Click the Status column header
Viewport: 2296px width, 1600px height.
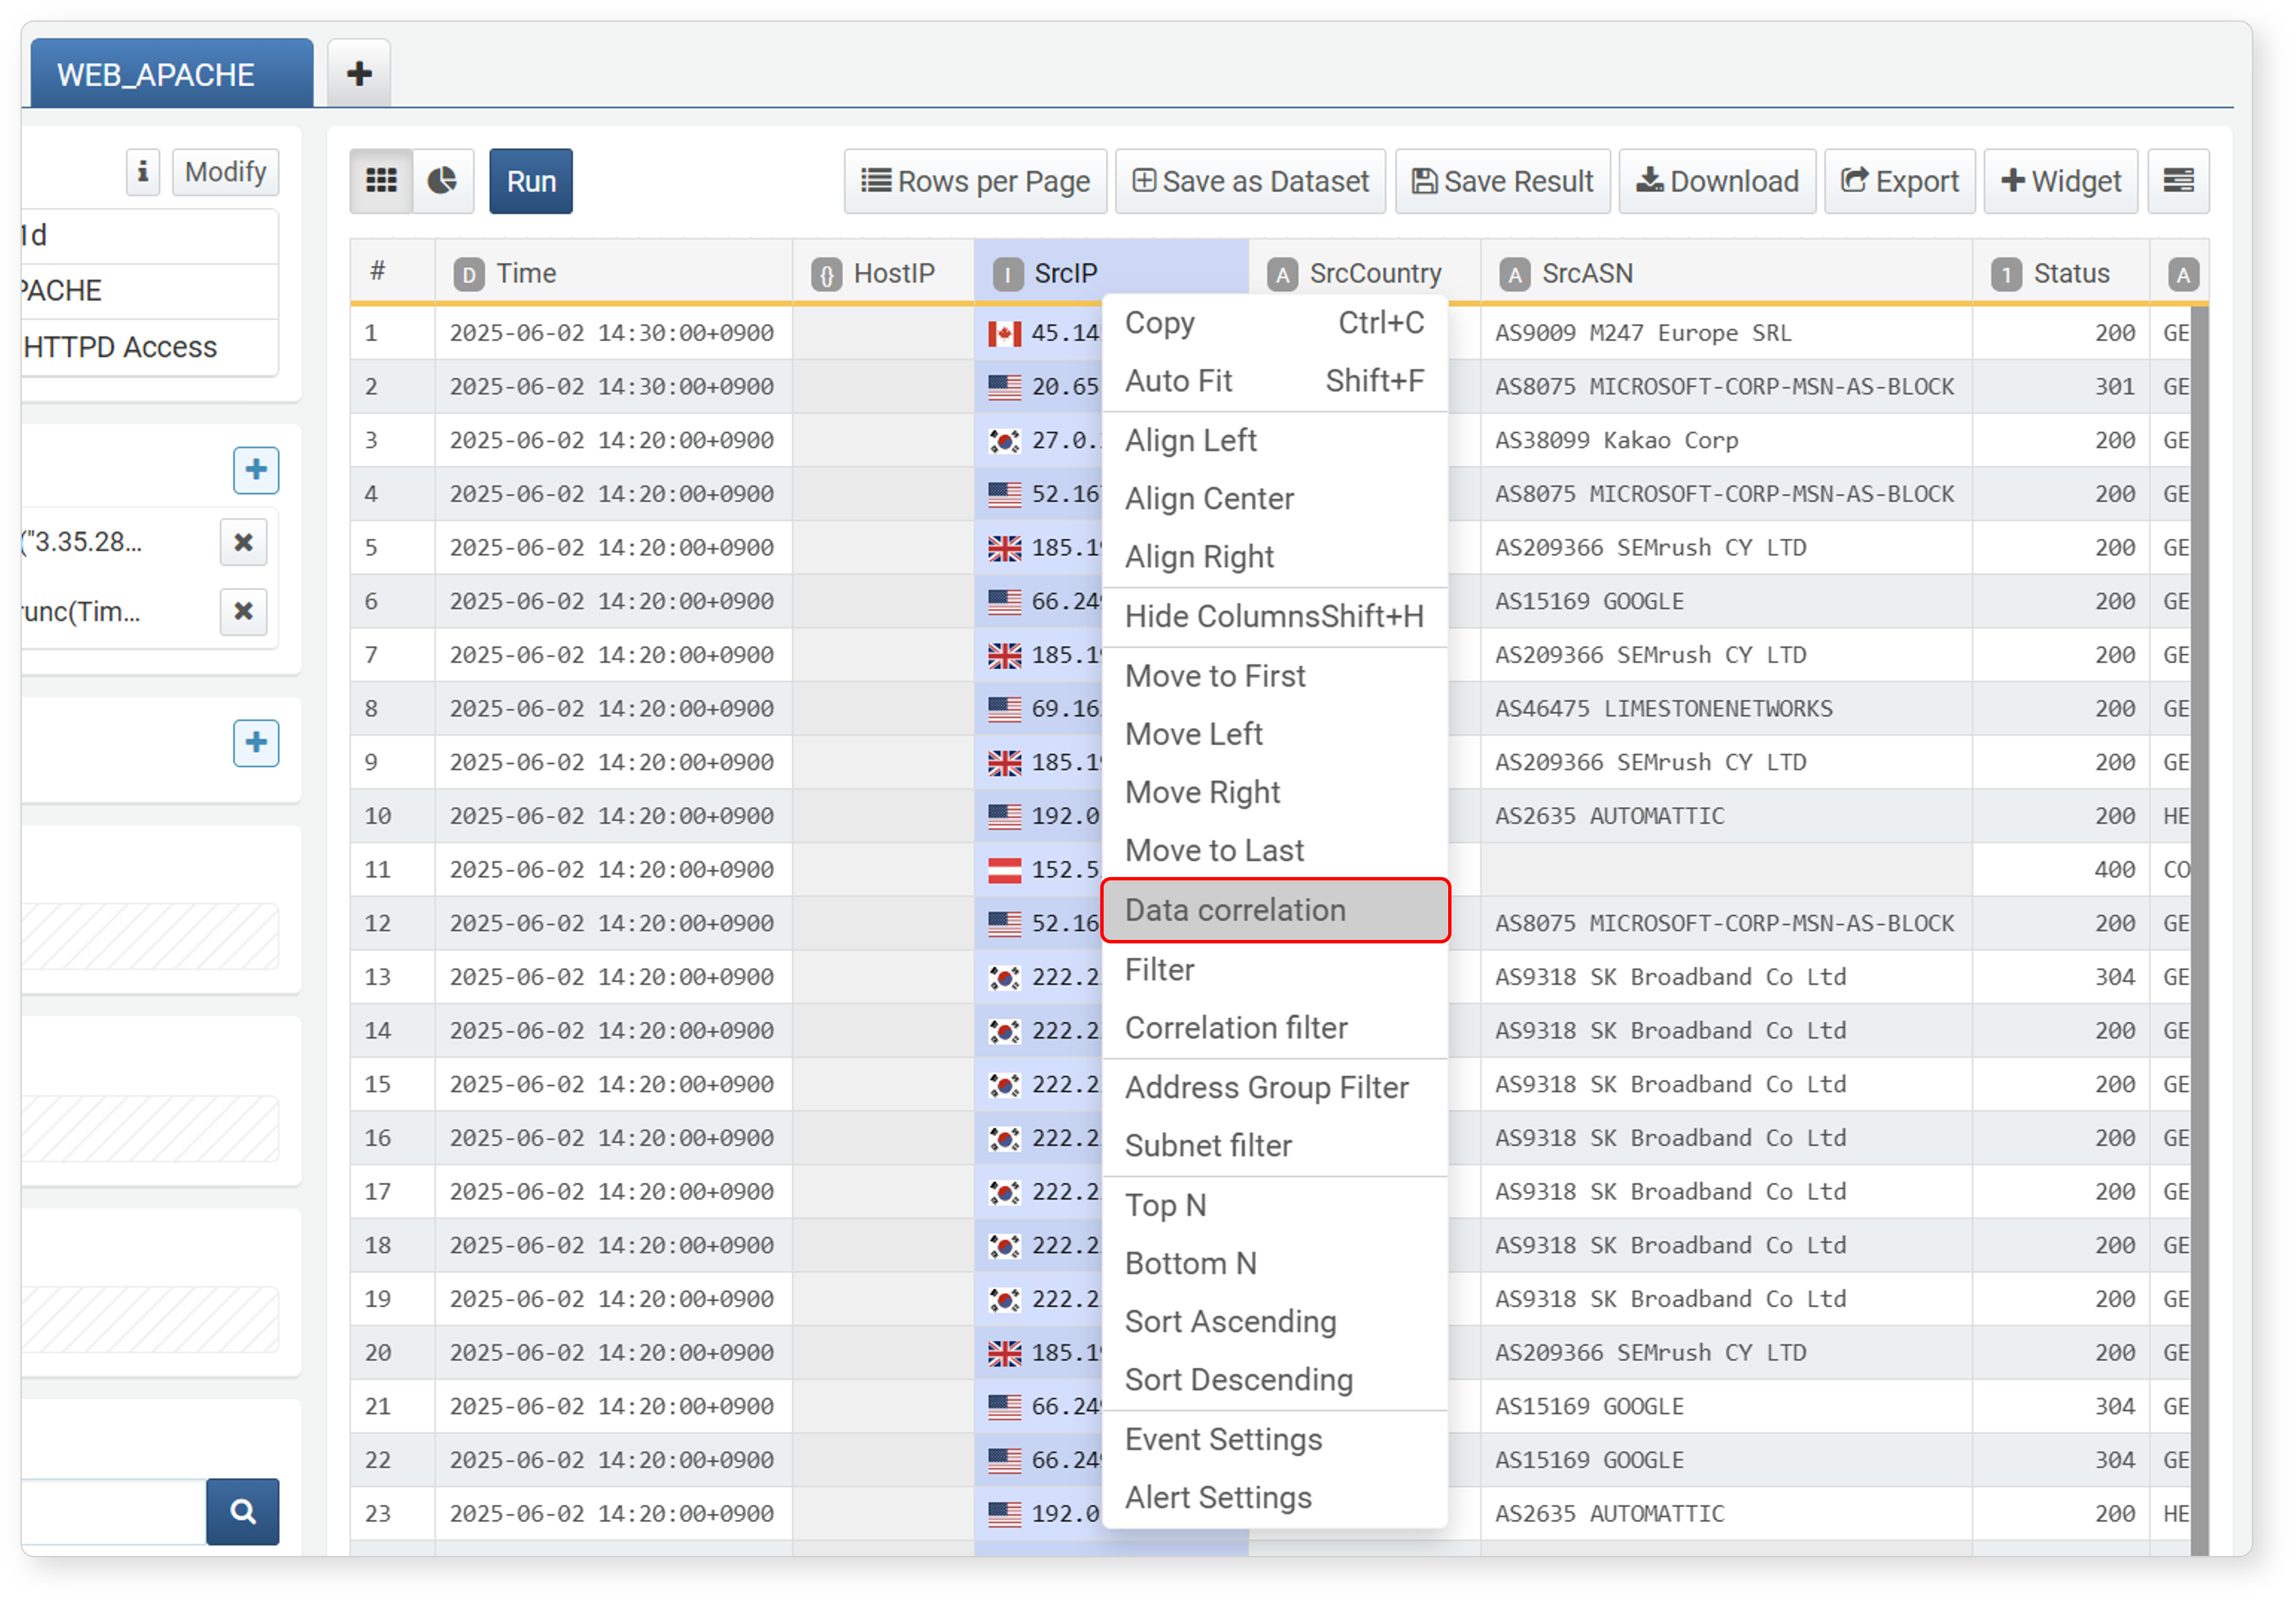point(2060,272)
